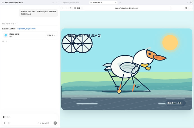The width and height of the screenshot is (194, 128).
Task: Go back in the preview browser
Action: point(63,8)
